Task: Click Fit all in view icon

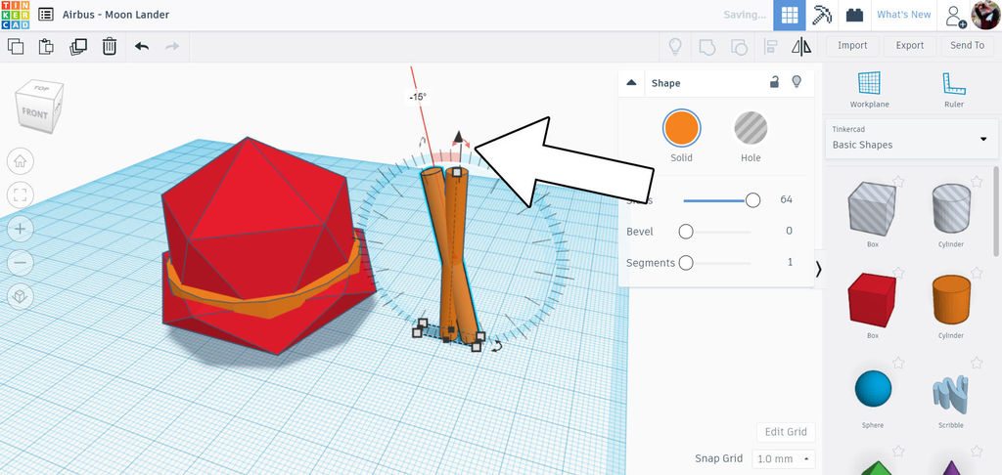Action: coord(20,194)
